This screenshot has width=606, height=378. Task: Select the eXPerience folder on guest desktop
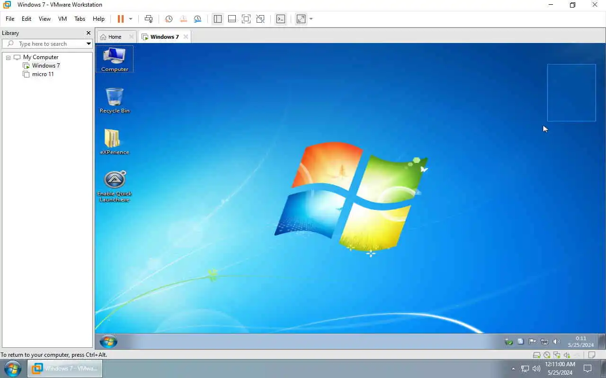click(x=115, y=142)
